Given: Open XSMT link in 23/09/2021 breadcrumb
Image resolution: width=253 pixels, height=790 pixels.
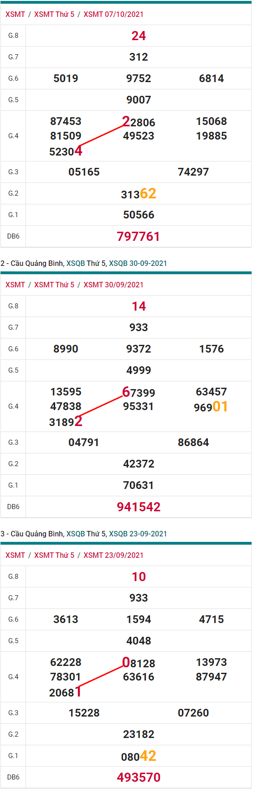Looking at the screenshot, I should tap(15, 555).
